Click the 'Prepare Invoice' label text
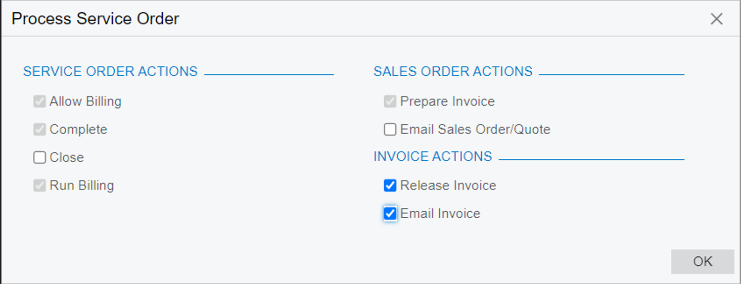741x284 pixels. pyautogui.click(x=447, y=101)
